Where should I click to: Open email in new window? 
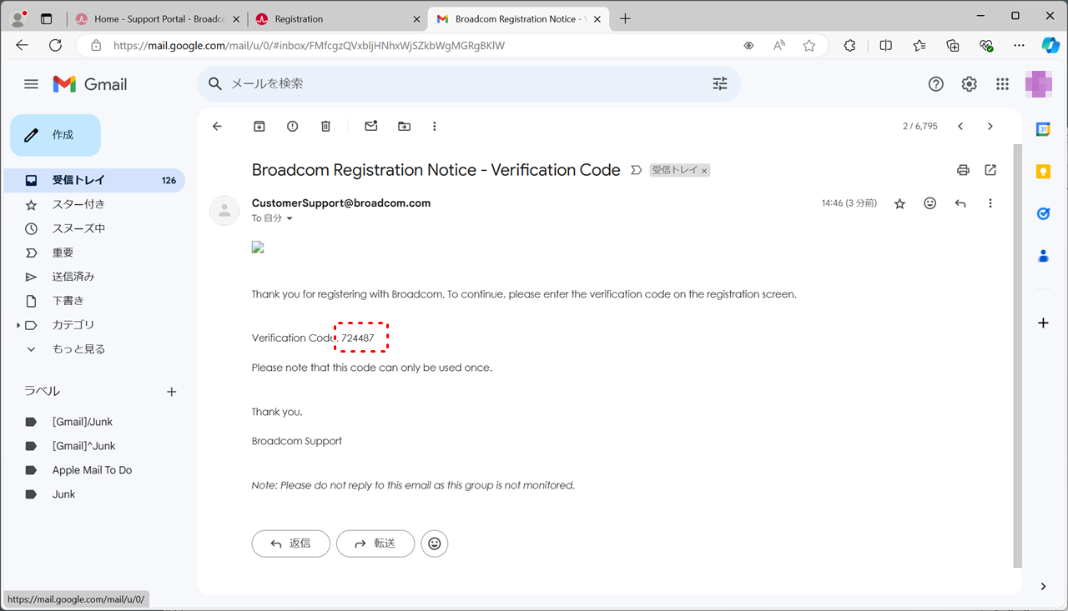click(990, 170)
